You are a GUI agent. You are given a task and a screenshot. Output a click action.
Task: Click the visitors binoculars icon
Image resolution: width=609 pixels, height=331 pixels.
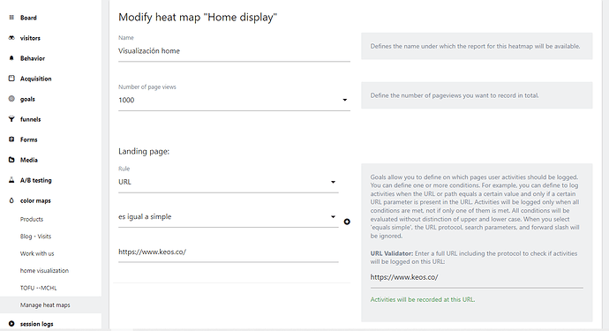[11, 38]
